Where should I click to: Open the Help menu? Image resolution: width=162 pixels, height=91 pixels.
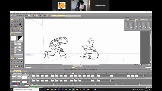tap(43, 14)
